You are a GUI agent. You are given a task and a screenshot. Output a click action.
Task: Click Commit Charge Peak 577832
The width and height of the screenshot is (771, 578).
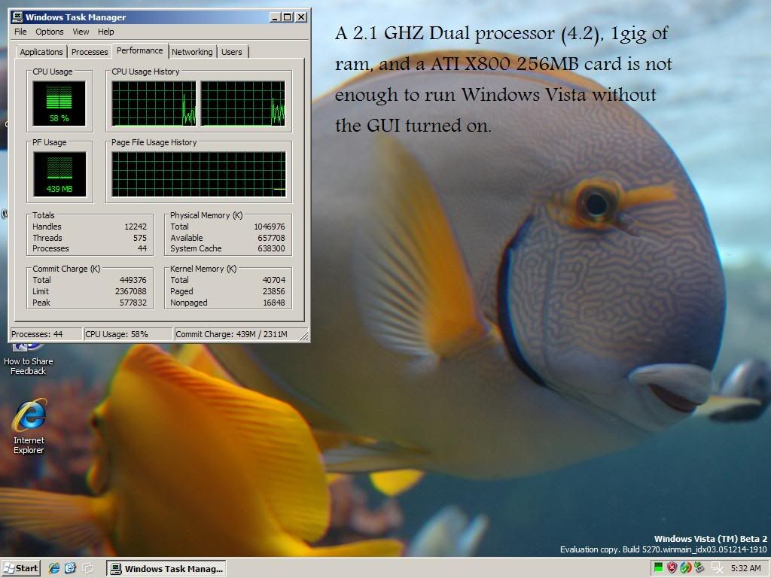click(133, 303)
